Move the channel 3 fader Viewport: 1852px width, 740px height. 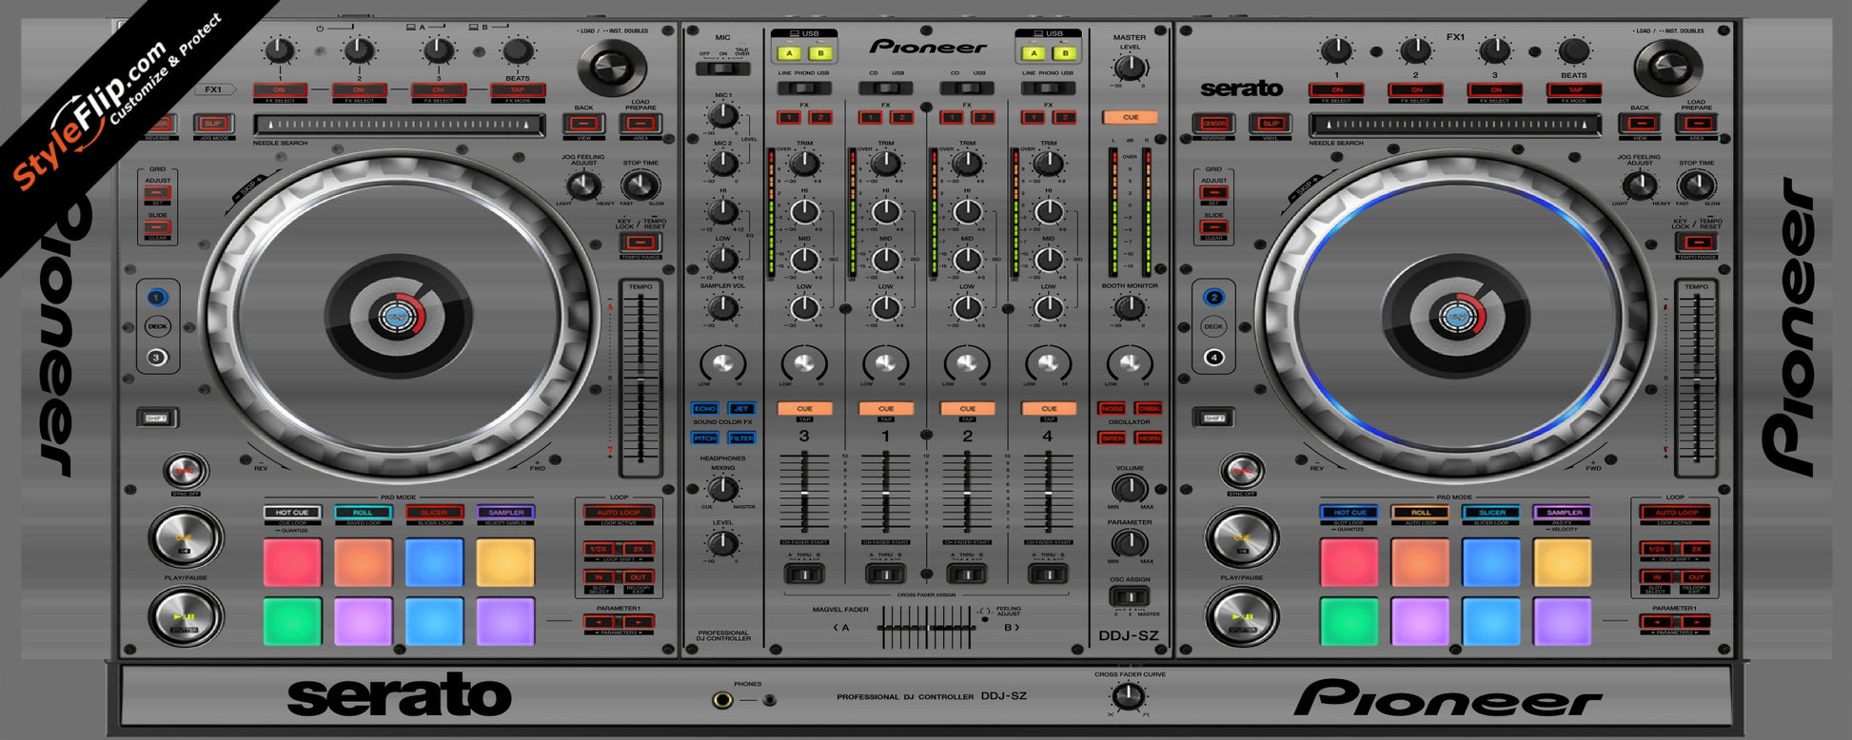(x=805, y=494)
